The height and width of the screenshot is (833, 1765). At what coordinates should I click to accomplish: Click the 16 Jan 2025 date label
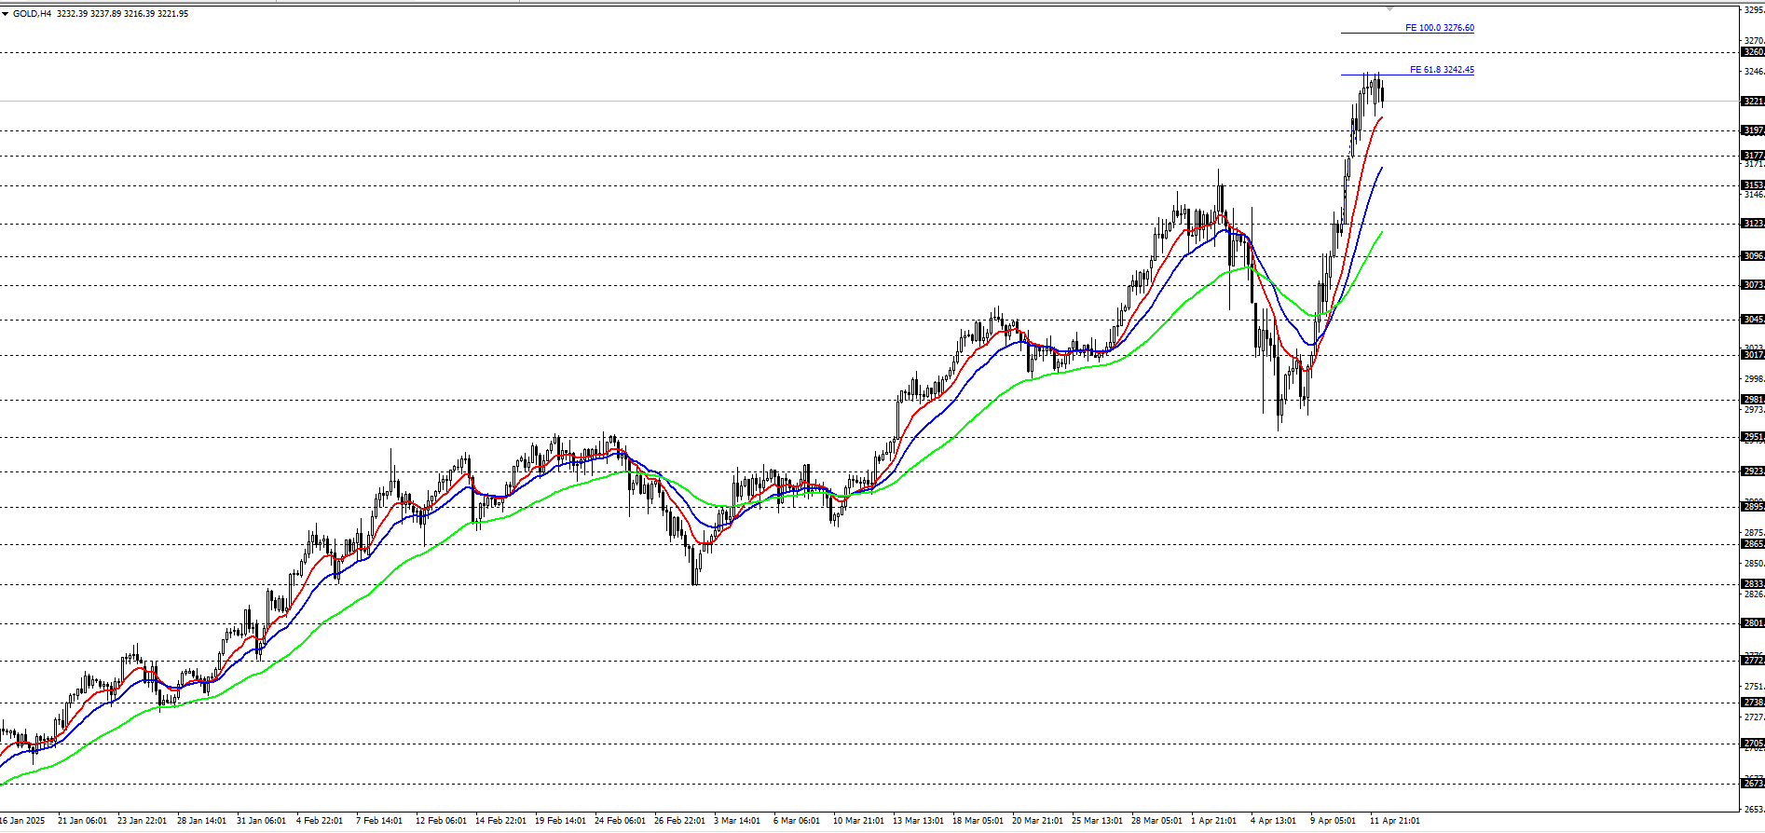[22, 821]
